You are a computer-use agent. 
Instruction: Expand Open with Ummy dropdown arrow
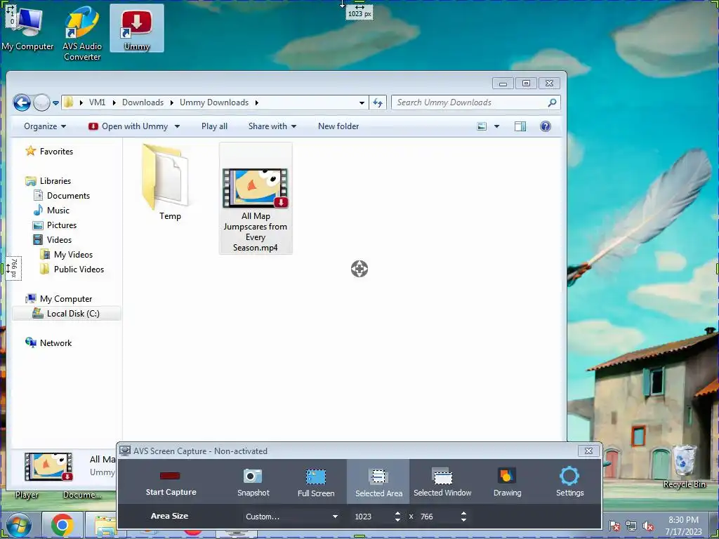[177, 126]
